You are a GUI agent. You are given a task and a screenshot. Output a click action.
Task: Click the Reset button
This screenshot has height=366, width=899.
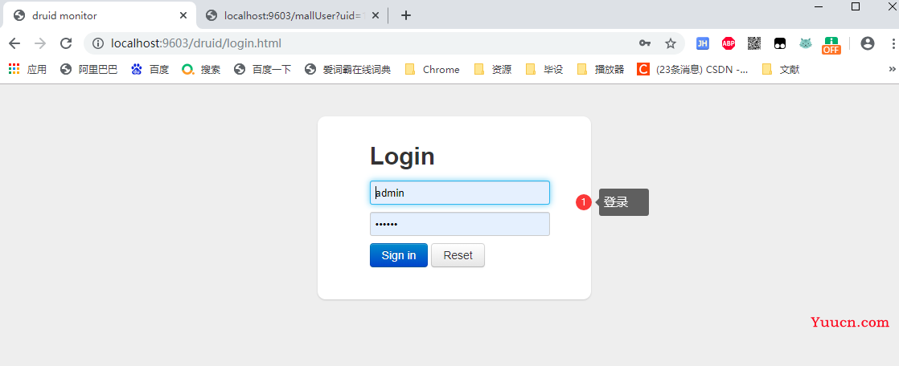click(458, 255)
